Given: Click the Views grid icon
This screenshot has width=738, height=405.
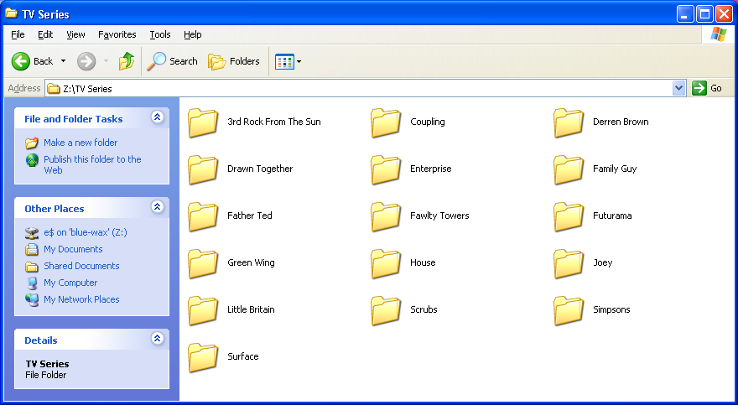Looking at the screenshot, I should pos(284,61).
